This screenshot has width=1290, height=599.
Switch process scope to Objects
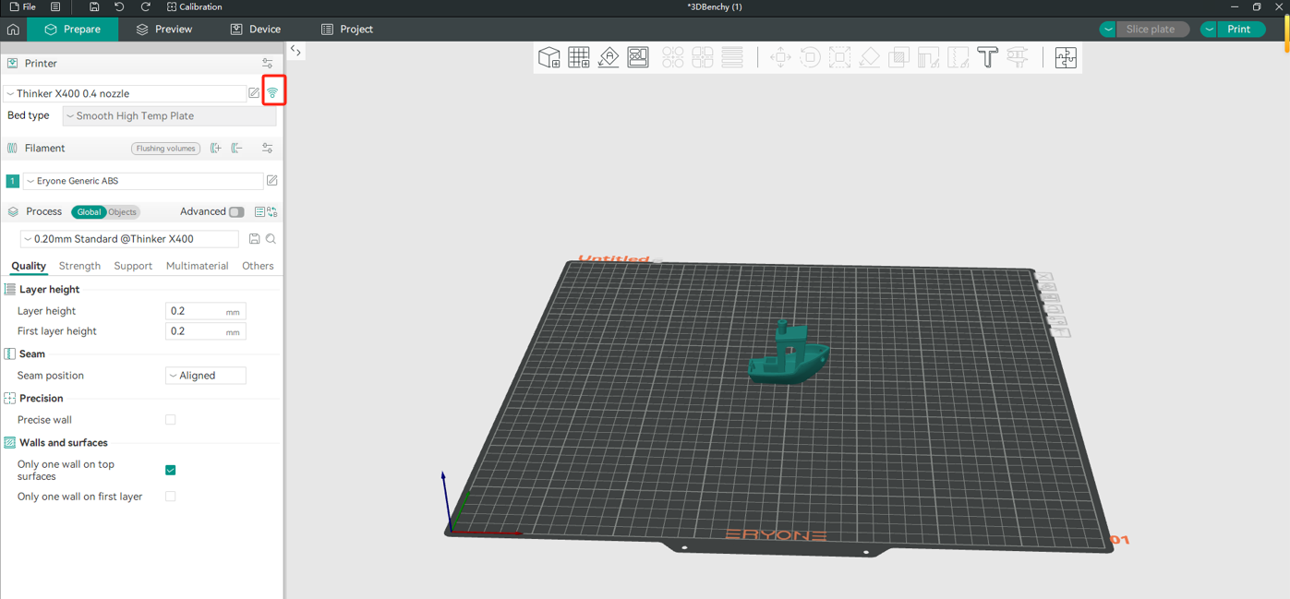click(x=122, y=212)
